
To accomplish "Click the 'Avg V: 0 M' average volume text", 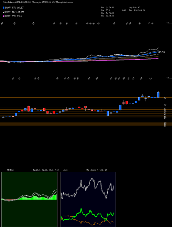I will 134,7.
